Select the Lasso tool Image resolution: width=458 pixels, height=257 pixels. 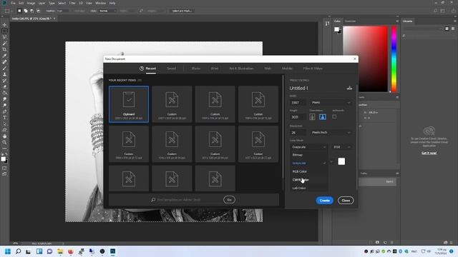[x=4, y=37]
